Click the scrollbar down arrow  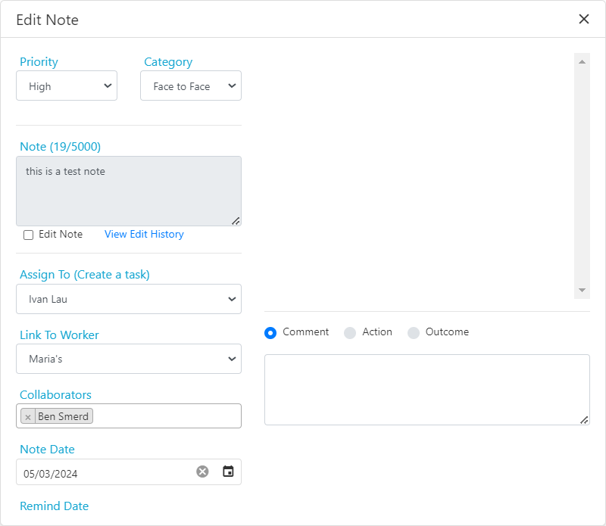tap(582, 290)
